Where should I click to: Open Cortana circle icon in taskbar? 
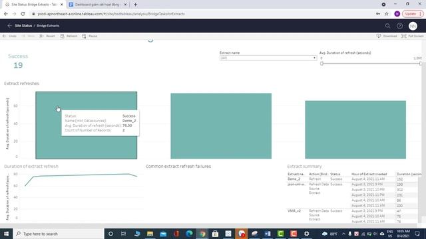point(110,234)
